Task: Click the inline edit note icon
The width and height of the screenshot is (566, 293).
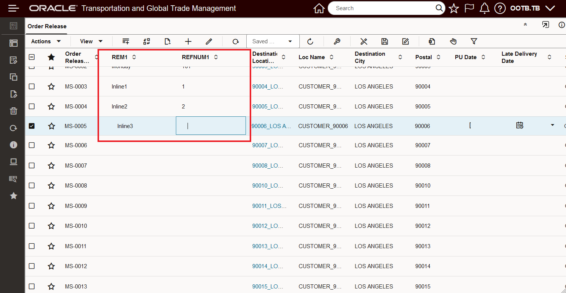Action: [x=405, y=41]
